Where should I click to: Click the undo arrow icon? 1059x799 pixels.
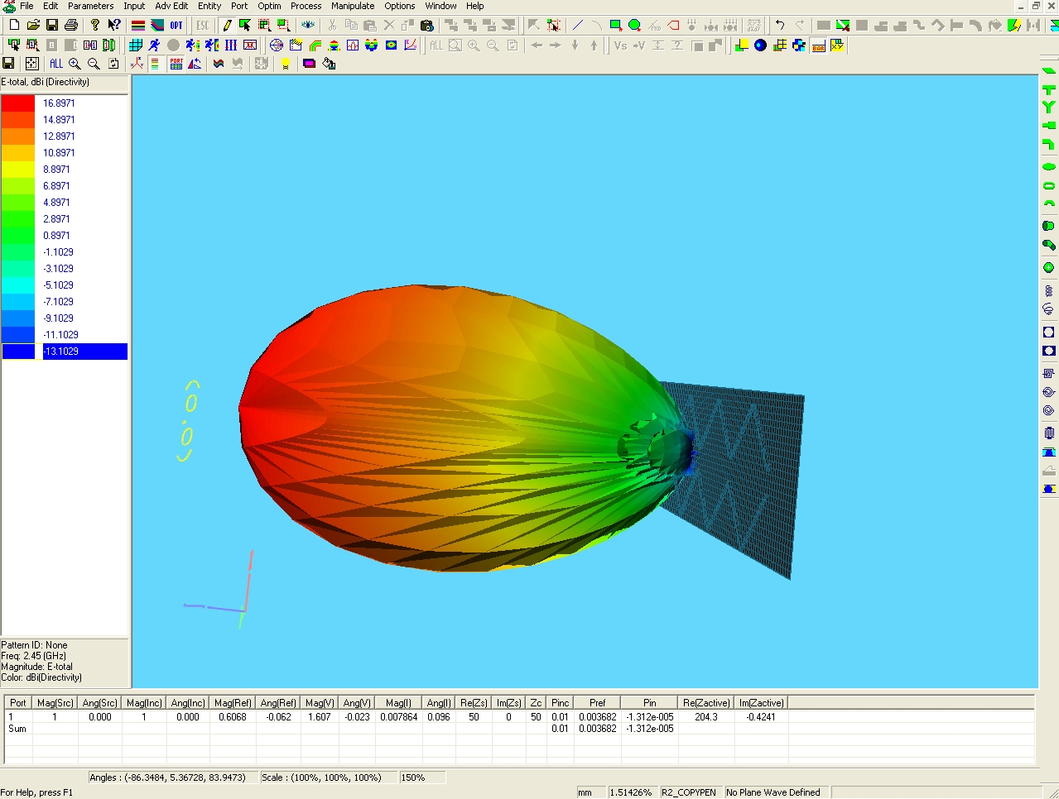[780, 26]
